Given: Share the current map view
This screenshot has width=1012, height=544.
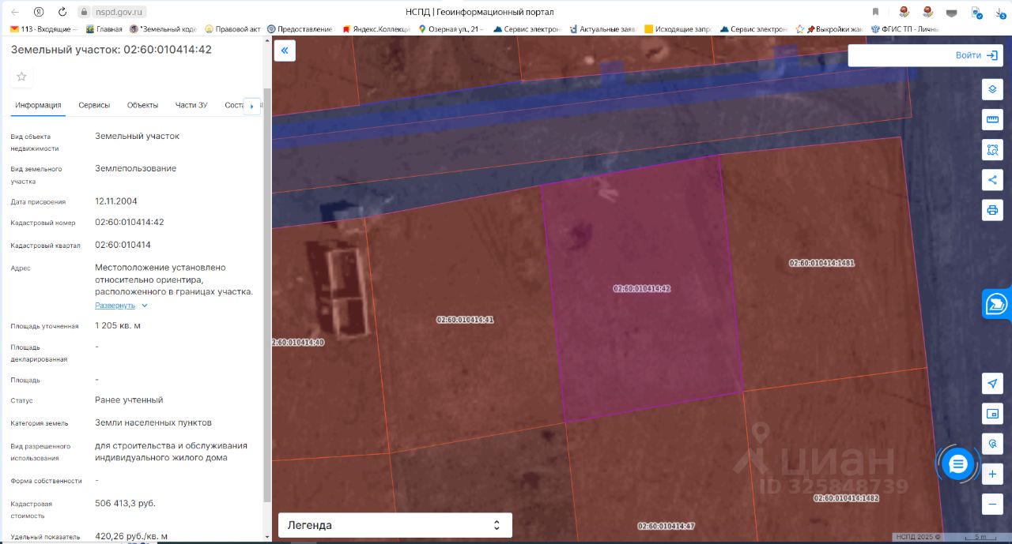Looking at the screenshot, I should [992, 179].
